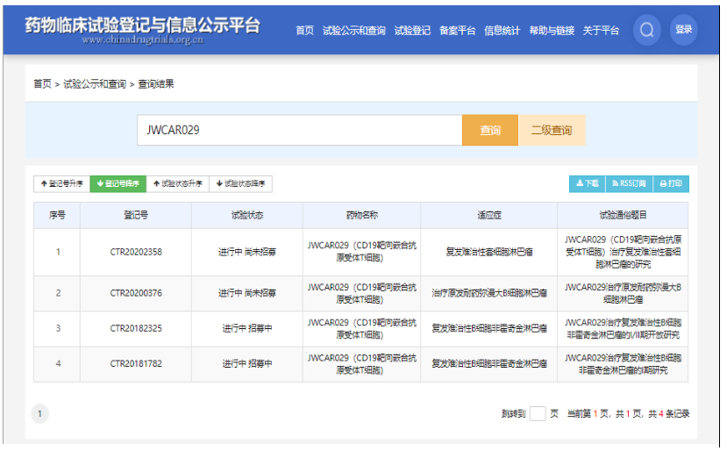The image size is (727, 451).
Task: Sort by 试验状态升序 ascending
Action: pyautogui.click(x=177, y=183)
